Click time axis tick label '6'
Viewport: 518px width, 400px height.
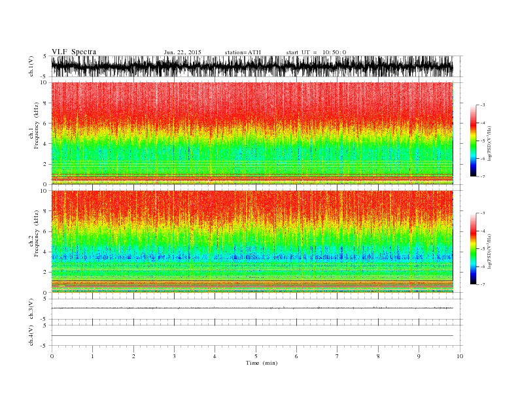[x=296, y=356]
